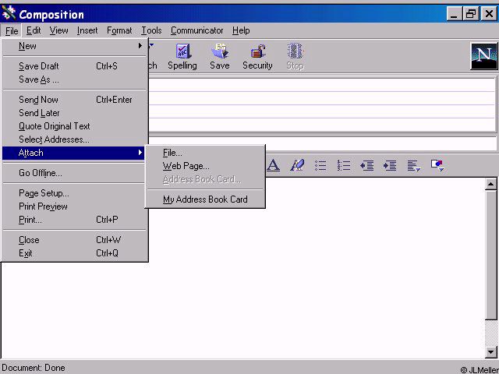
Task: Minimize the Composition window
Action: [454, 14]
